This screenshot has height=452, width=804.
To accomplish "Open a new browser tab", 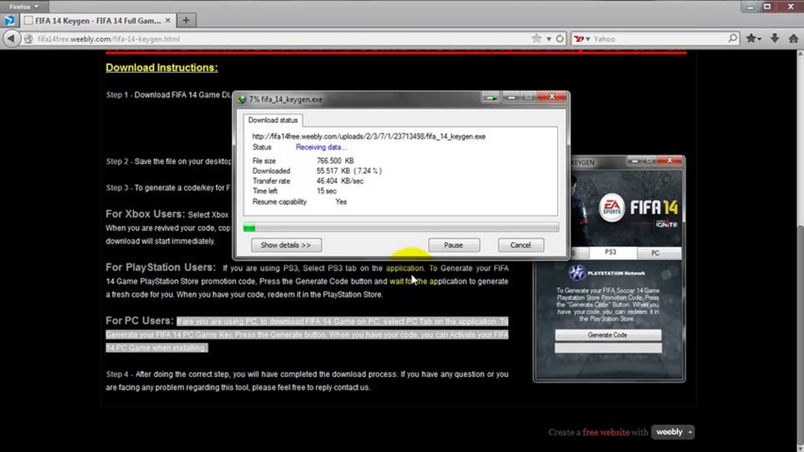I will 186,20.
